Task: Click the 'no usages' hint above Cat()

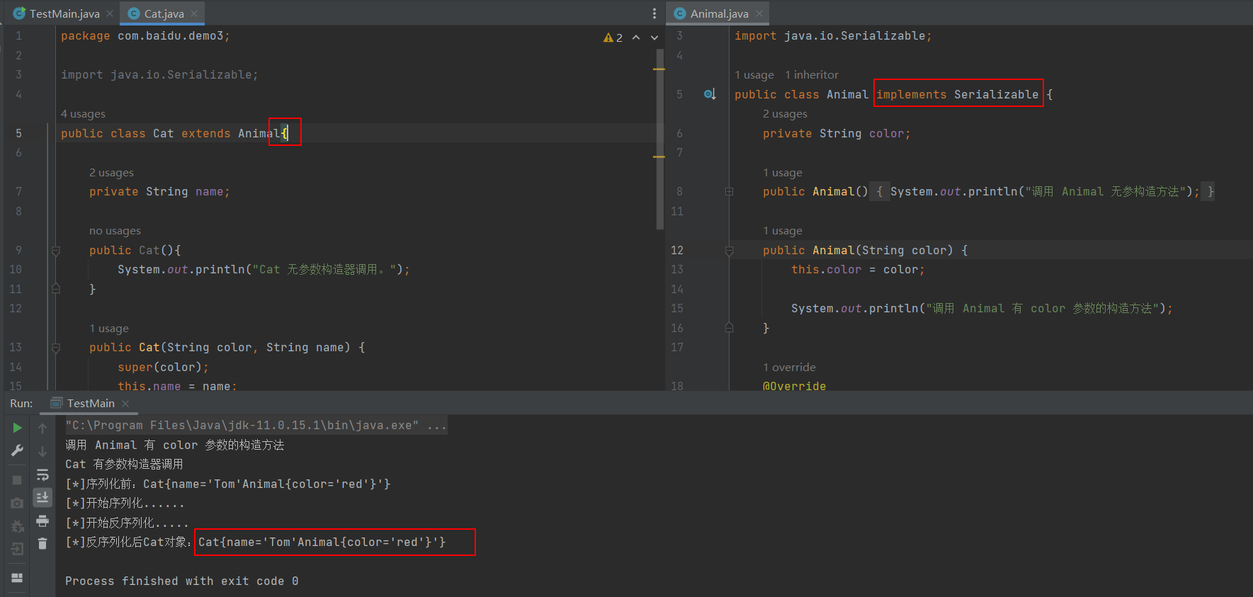Action: [115, 230]
